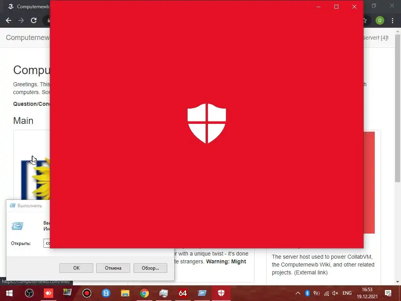Image resolution: width=401 pixels, height=301 pixels.
Task: Open the blue film strip app in taskbar
Action: (x=106, y=293)
